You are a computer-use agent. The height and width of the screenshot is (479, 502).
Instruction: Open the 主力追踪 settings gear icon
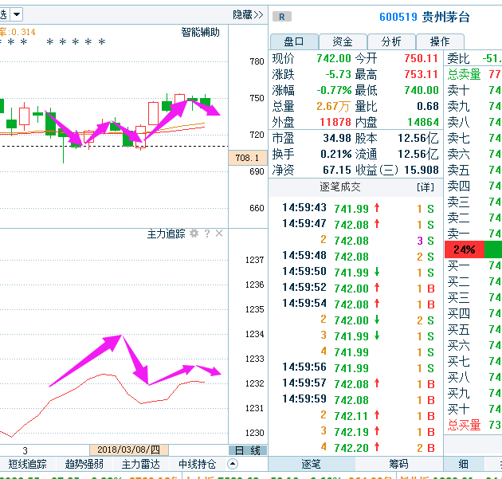[x=194, y=234]
